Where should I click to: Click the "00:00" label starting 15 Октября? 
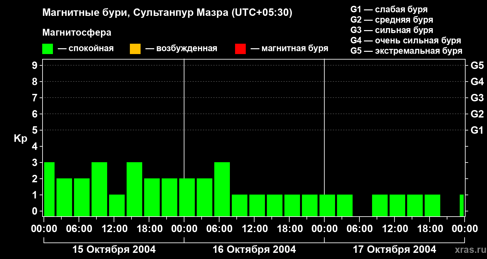pos(44,229)
